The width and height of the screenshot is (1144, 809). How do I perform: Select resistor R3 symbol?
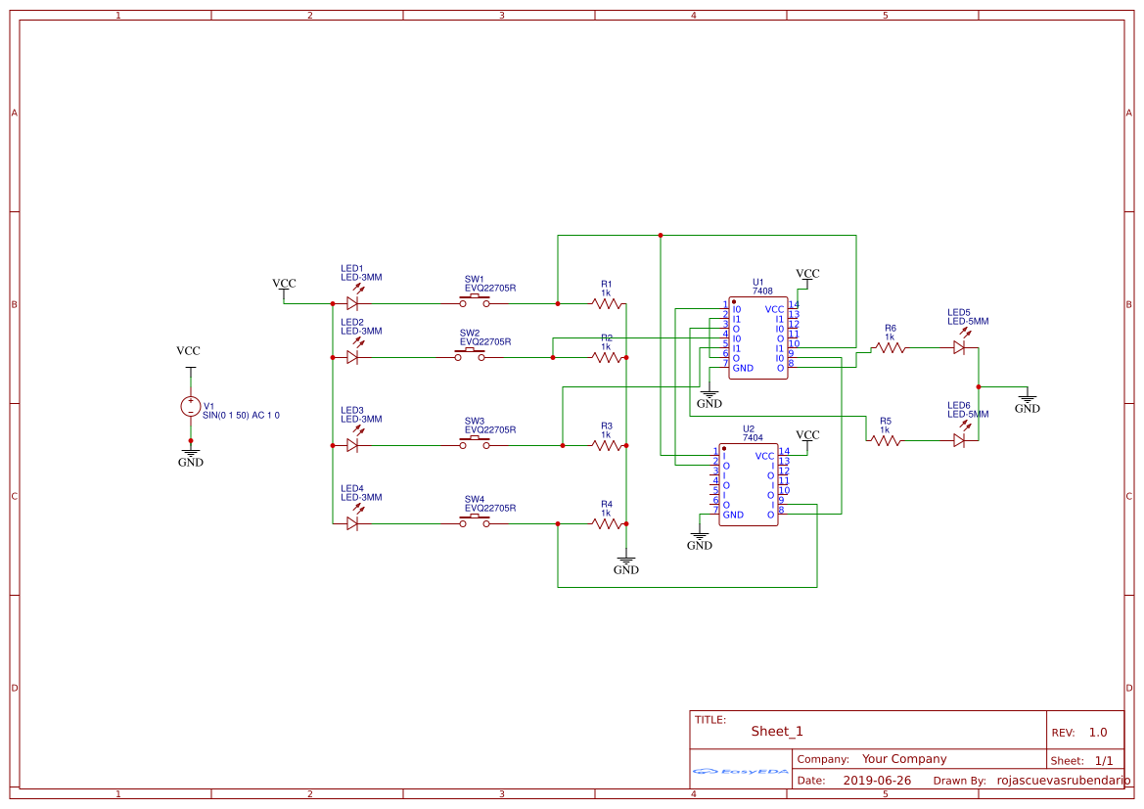[x=607, y=445]
